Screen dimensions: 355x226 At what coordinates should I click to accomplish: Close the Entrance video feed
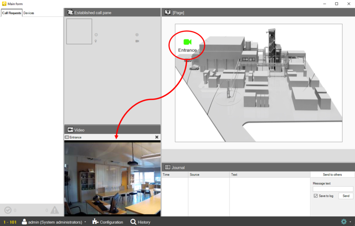click(157, 137)
